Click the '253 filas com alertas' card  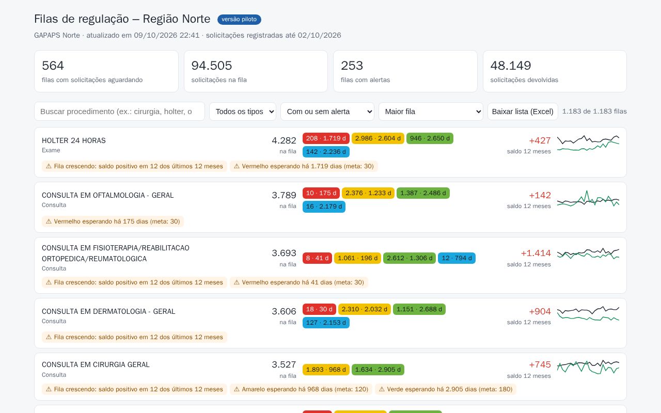coord(405,71)
